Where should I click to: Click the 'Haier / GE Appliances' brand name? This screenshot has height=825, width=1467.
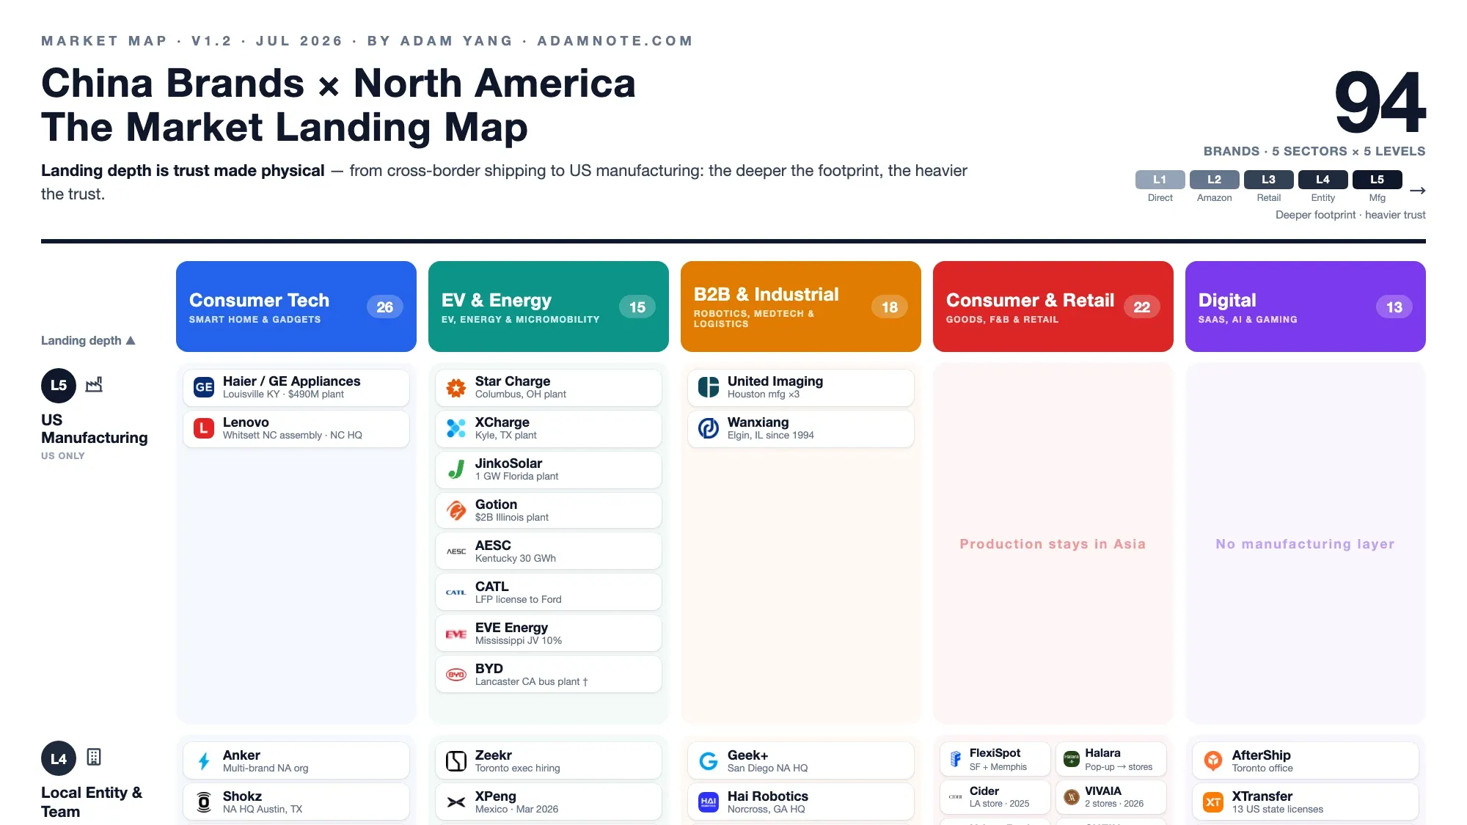coord(292,381)
